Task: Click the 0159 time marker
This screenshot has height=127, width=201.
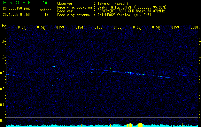Action: point(175,27)
